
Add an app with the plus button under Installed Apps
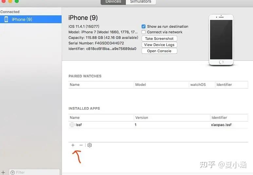click(x=73, y=145)
